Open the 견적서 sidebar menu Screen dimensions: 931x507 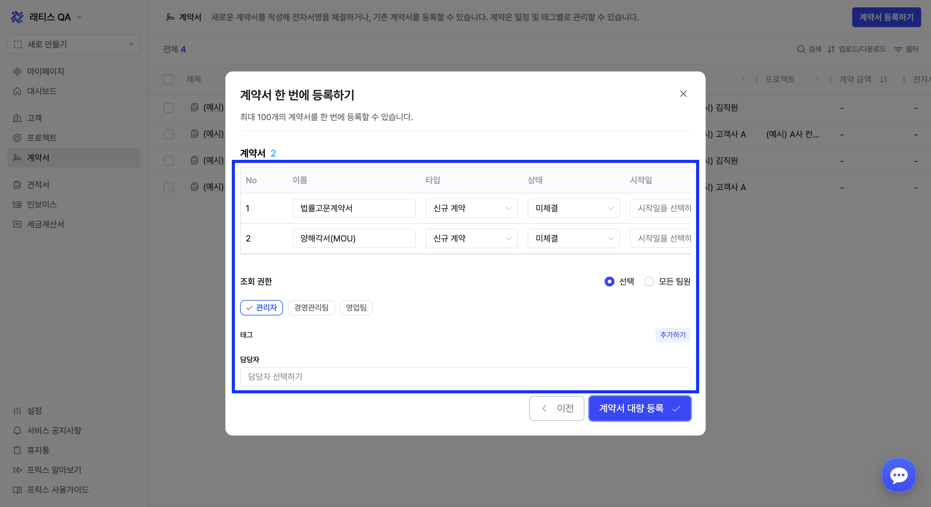pos(38,185)
